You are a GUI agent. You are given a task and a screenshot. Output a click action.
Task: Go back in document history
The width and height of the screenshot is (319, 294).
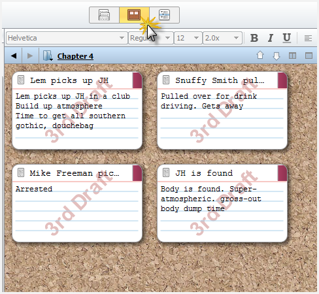point(14,56)
